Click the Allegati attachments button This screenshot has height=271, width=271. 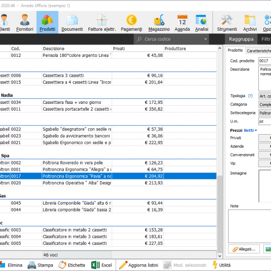(244, 249)
